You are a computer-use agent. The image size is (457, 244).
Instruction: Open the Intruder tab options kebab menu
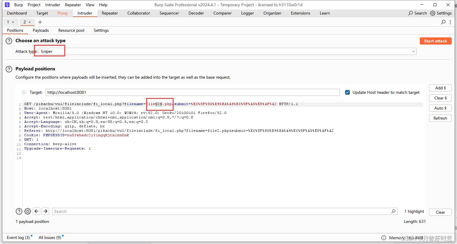coord(450,22)
